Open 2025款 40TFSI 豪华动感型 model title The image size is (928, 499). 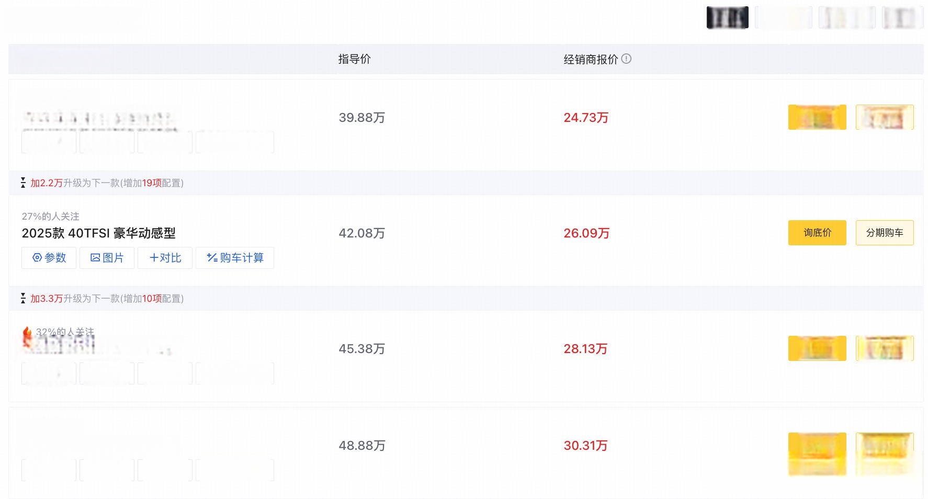click(x=98, y=233)
